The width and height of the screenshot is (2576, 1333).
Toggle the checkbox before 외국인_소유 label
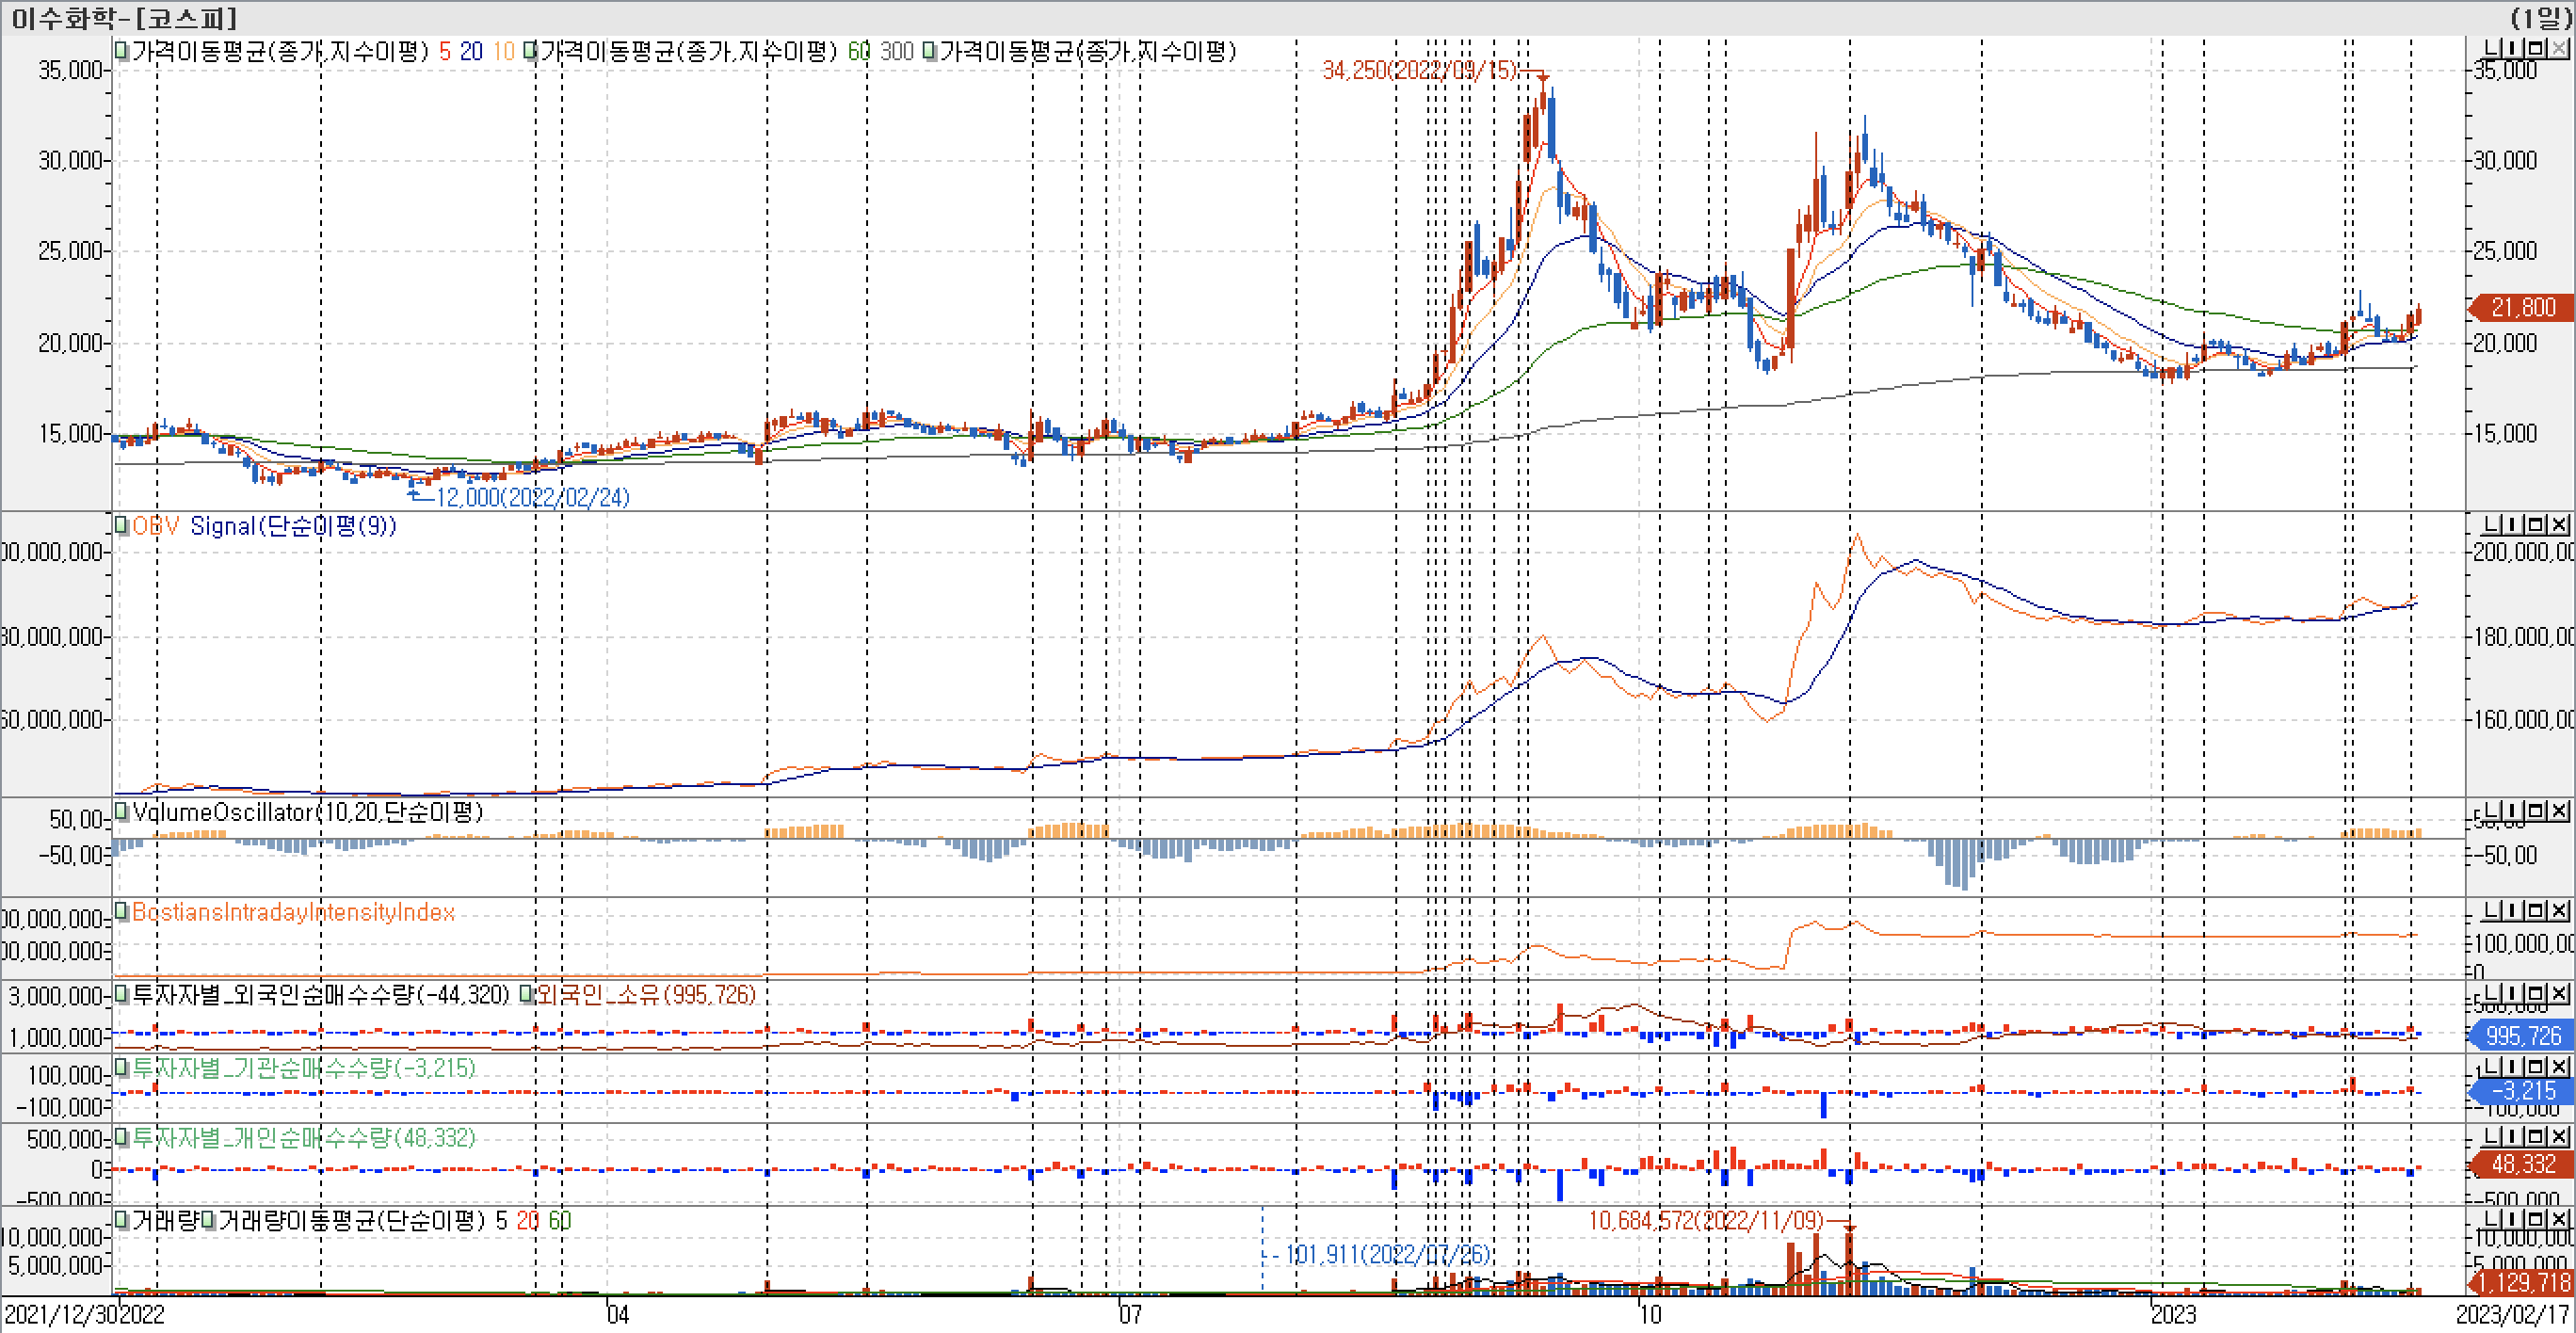527,995
